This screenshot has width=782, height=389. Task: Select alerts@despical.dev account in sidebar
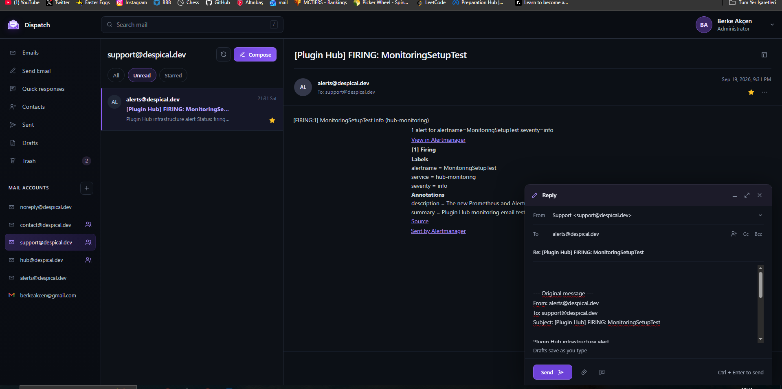coord(50,278)
